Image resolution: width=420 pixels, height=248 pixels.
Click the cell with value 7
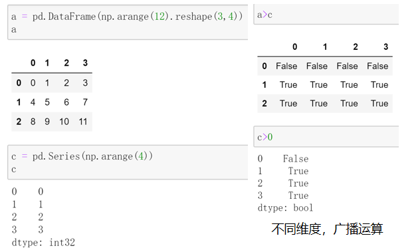(x=85, y=102)
